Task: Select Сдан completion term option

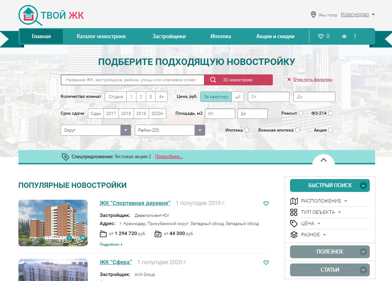Action: tap(96, 113)
